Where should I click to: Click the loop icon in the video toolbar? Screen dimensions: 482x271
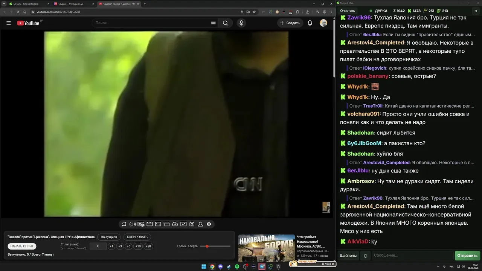click(124, 224)
